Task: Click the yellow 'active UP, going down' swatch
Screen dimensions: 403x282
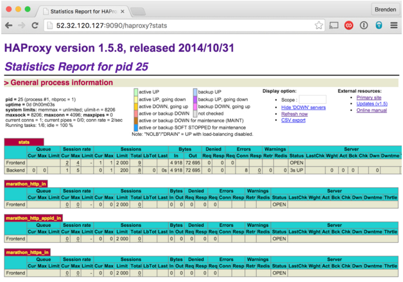Action: pos(135,99)
